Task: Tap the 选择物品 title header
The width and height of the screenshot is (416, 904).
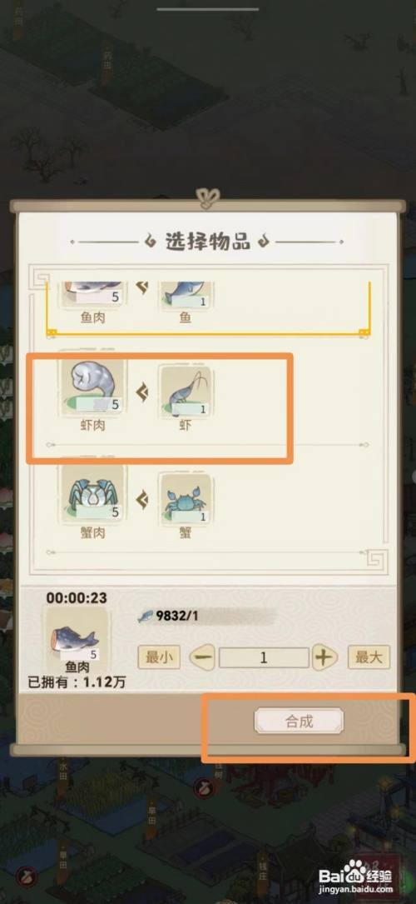Action: click(x=207, y=242)
